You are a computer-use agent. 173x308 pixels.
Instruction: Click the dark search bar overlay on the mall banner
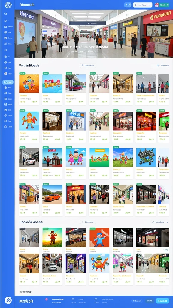pos(87,23)
